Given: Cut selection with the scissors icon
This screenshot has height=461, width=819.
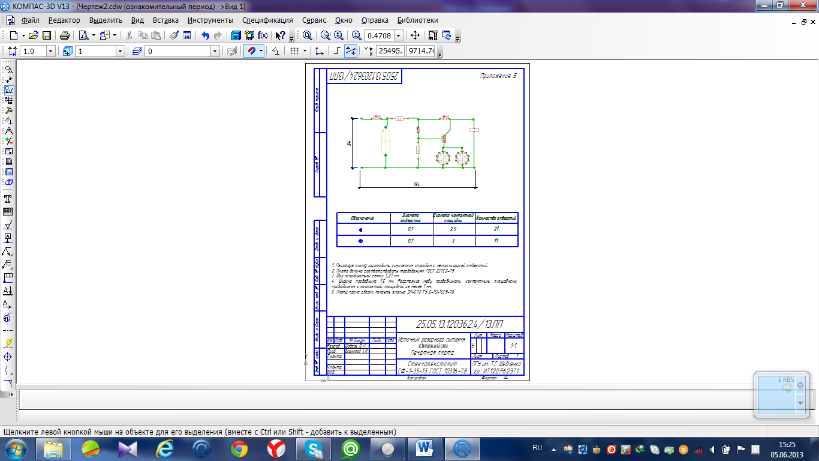Looking at the screenshot, I should [128, 35].
